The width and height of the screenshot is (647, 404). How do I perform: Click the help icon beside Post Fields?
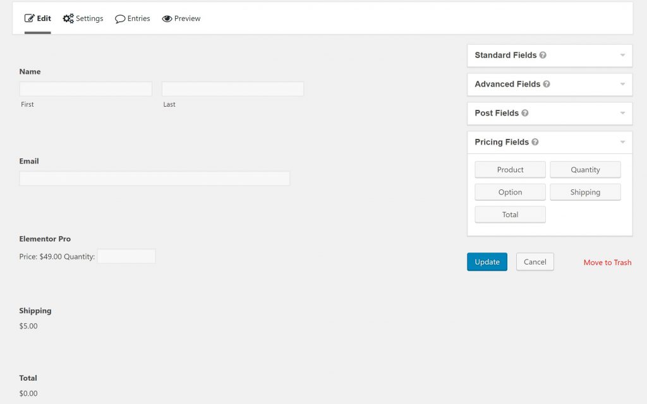coord(525,114)
